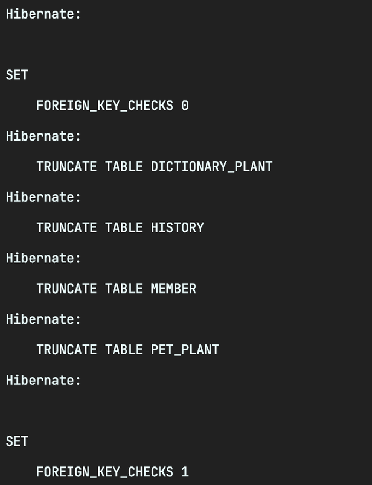Image resolution: width=372 pixels, height=485 pixels.
Task: Click the DICTIONARY_PLANT table name
Action: (211, 166)
